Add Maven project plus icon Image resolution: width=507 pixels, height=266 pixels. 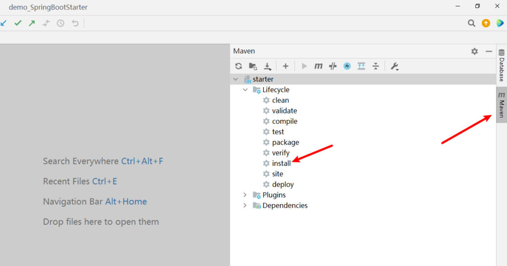tap(286, 66)
